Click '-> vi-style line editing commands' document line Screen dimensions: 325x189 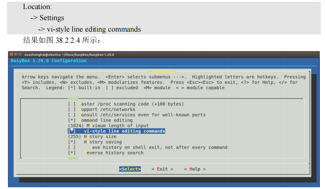pyautogui.click(x=90, y=29)
